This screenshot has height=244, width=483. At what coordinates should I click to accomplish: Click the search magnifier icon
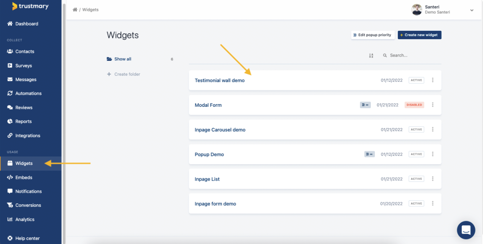point(385,55)
